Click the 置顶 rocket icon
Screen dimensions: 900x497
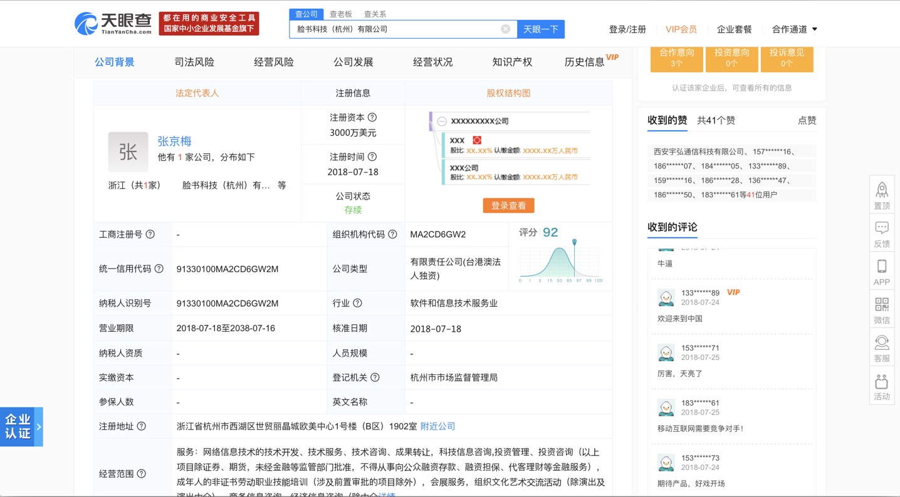click(x=882, y=190)
